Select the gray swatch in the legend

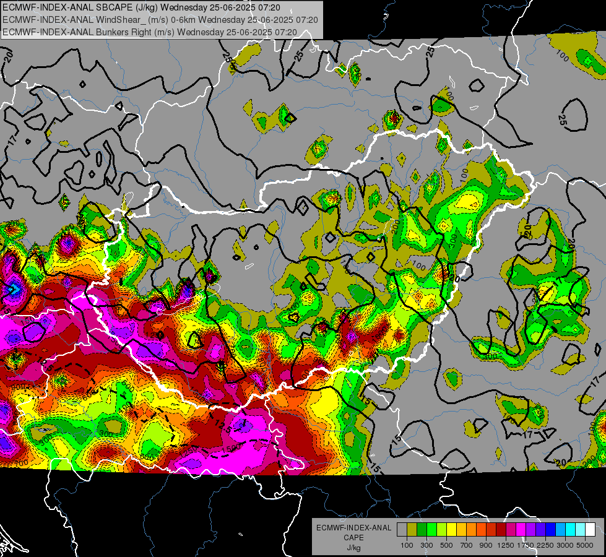[x=402, y=530]
